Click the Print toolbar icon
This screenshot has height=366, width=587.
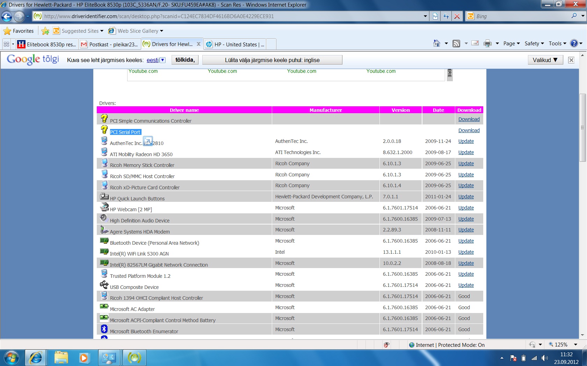click(487, 44)
